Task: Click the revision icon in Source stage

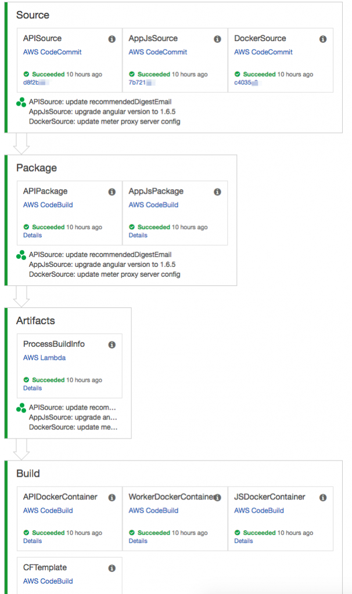Action: click(21, 101)
